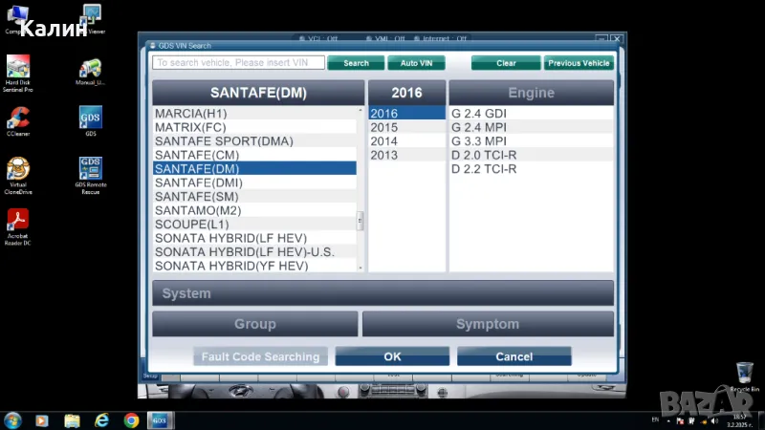The image size is (765, 430).
Task: Open the Recycle Bin icon
Action: coord(744,374)
